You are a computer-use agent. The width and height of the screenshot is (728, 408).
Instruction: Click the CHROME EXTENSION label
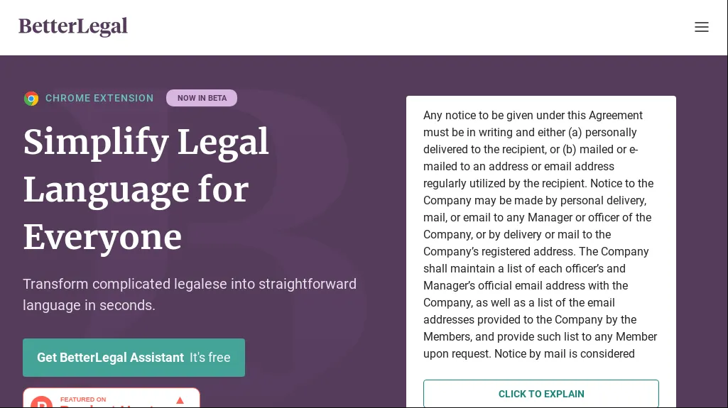click(x=99, y=99)
